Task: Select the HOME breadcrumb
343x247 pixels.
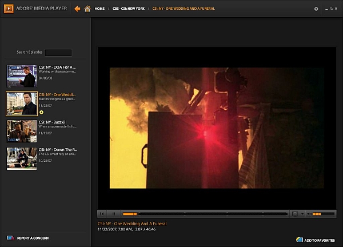Action: pyautogui.click(x=99, y=9)
